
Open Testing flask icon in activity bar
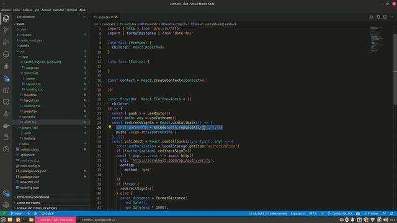pyautogui.click(x=6, y=113)
